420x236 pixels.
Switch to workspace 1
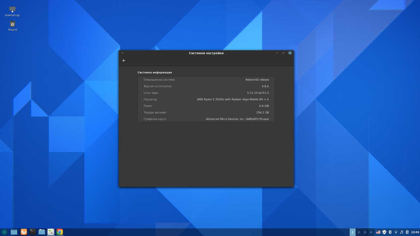point(353,232)
